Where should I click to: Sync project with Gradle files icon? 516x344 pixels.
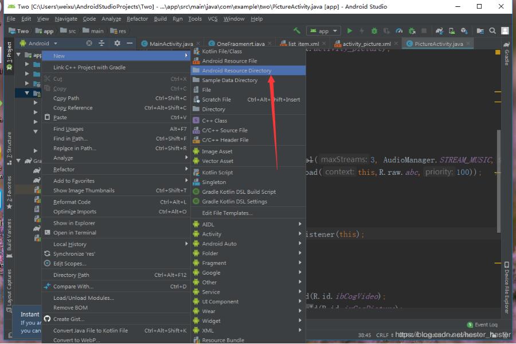439,30
